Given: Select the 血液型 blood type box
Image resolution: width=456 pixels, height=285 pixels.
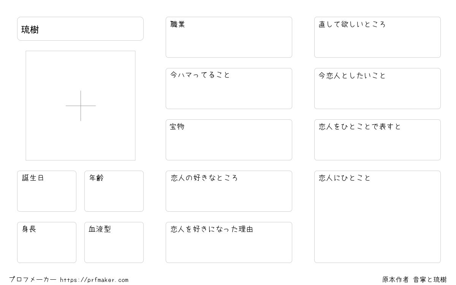Looking at the screenshot, I should point(114,242).
